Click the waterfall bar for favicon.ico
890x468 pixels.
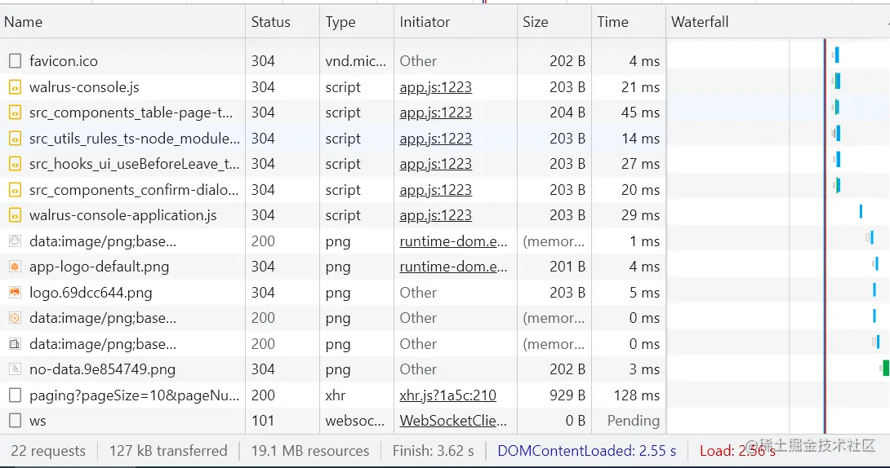835,55
